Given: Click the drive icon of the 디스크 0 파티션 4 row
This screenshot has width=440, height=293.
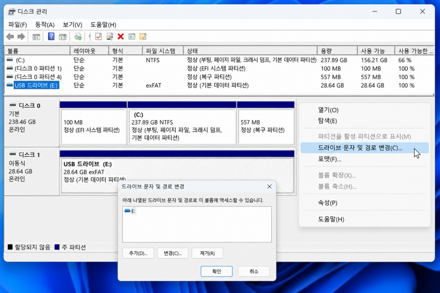Looking at the screenshot, I should tap(10, 76).
